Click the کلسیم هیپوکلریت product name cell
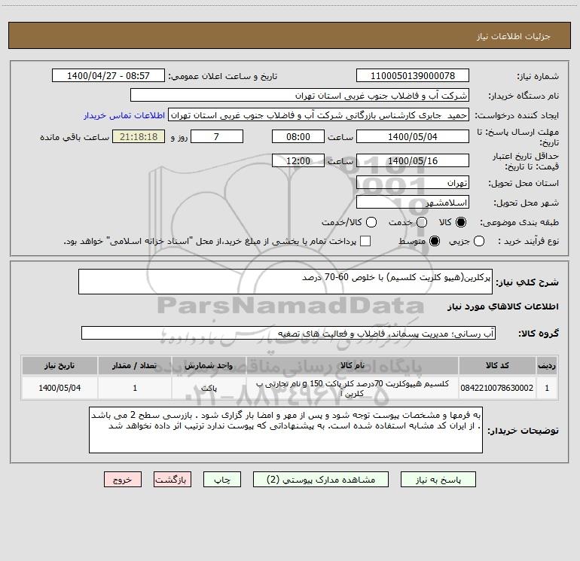Viewport: 580px width, 561px height. point(353,389)
